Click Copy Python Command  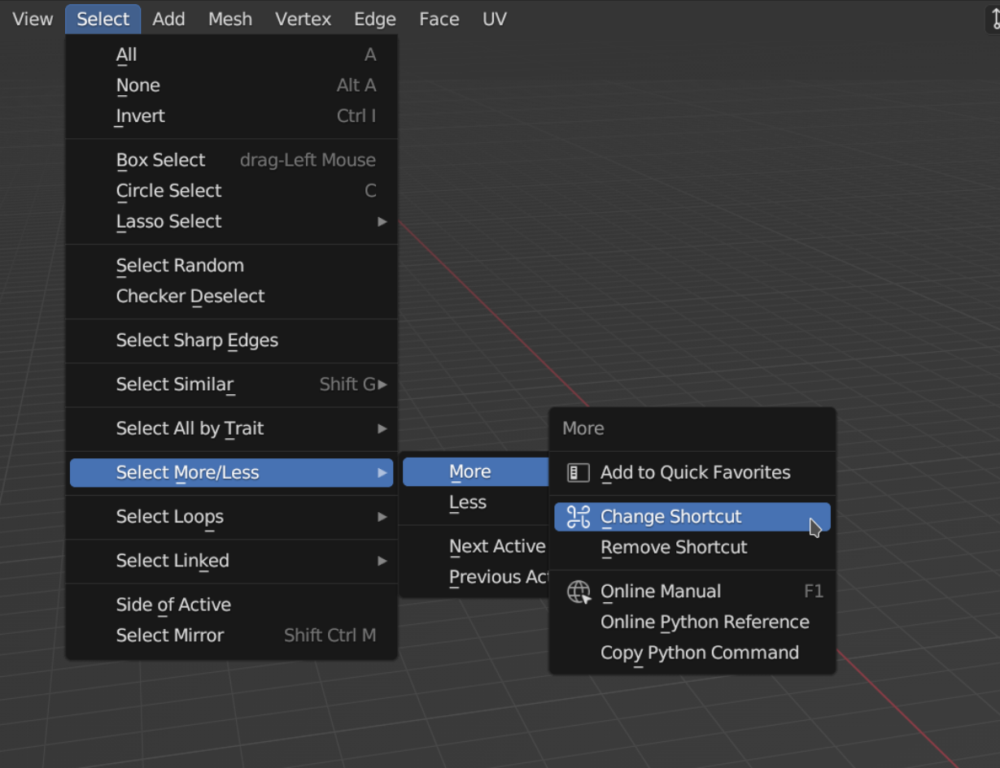click(699, 653)
